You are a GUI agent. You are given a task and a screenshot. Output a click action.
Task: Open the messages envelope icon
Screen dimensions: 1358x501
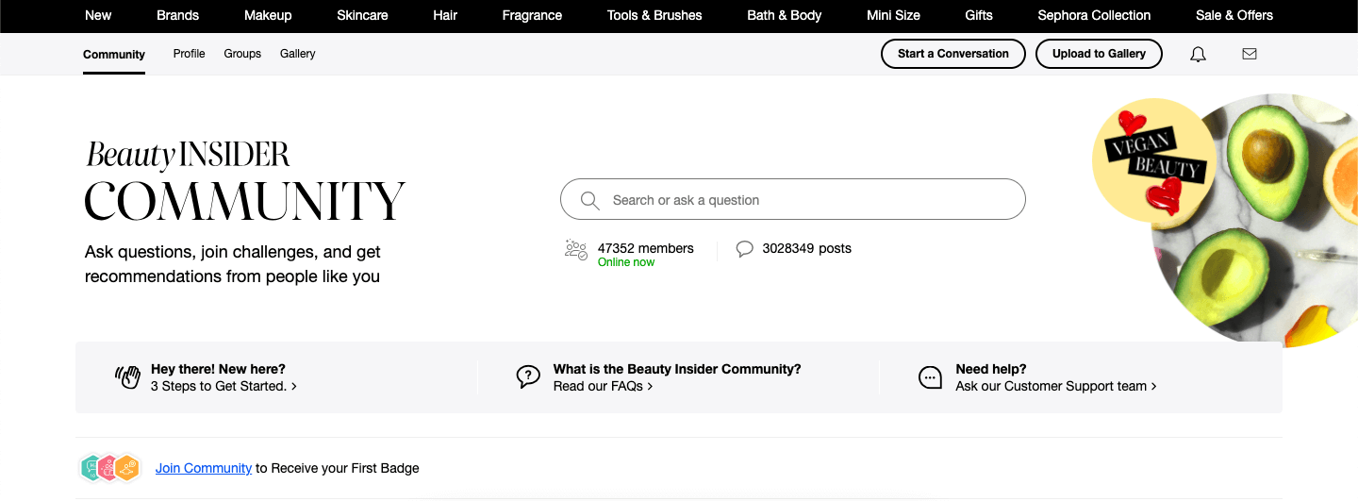tap(1250, 54)
